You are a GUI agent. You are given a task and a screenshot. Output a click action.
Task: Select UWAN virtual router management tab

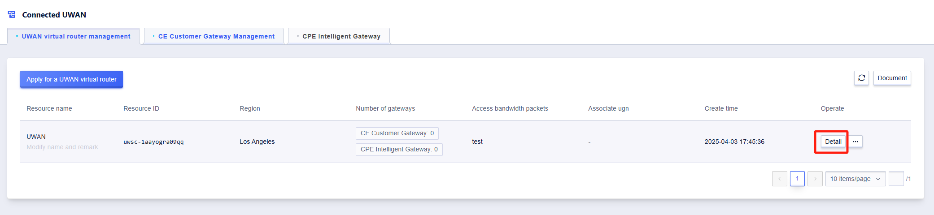[x=73, y=36]
